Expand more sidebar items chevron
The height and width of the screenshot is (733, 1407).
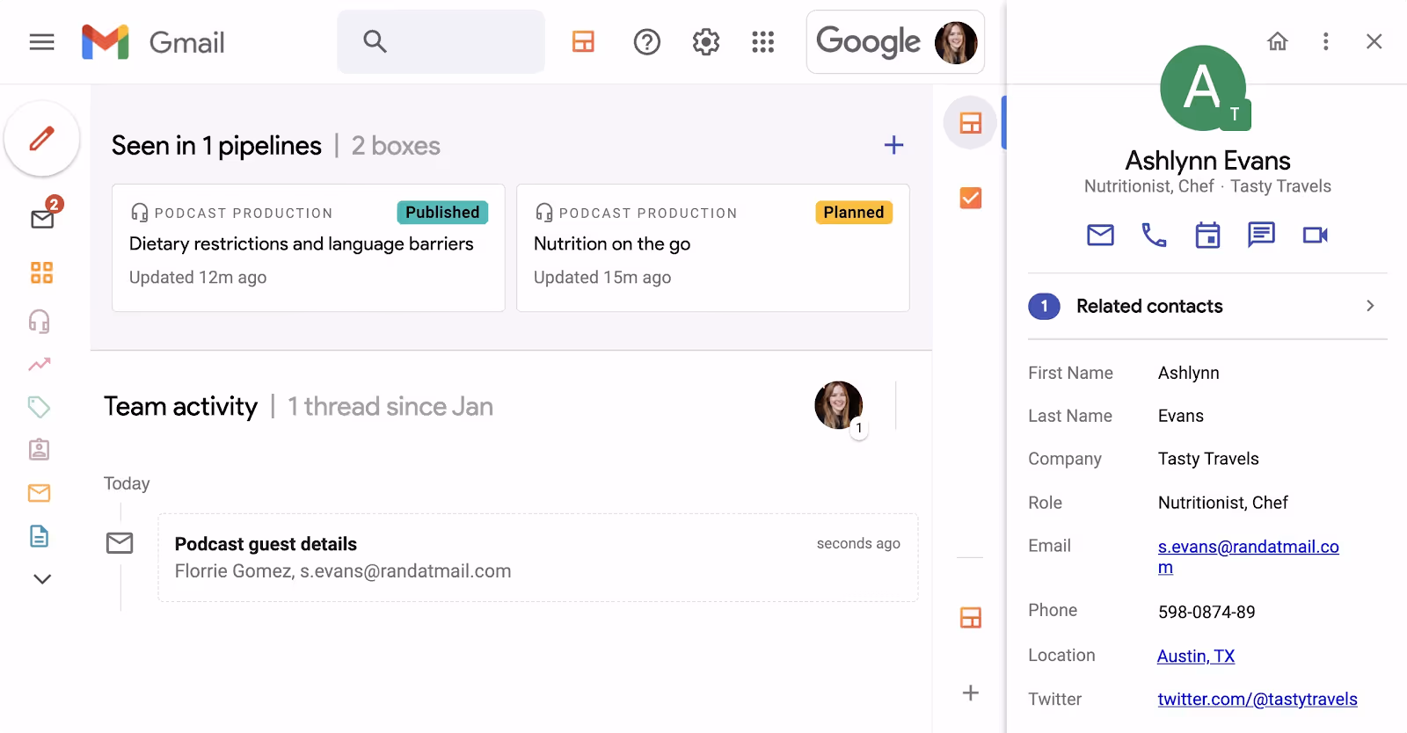click(x=41, y=579)
